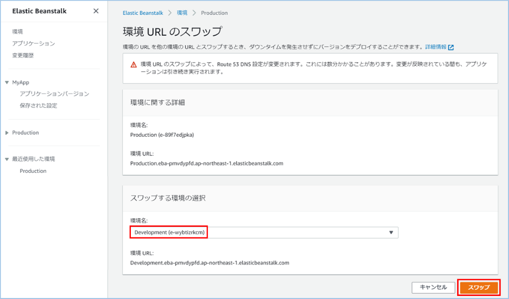The height and width of the screenshot is (299, 509).
Task: Open the 環境名 dropdown arrow
Action: [391, 232]
